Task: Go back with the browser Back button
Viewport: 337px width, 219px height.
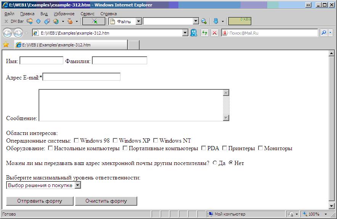Action: [8, 33]
